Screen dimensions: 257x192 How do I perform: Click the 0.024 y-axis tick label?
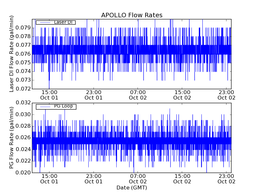(x=23, y=149)
